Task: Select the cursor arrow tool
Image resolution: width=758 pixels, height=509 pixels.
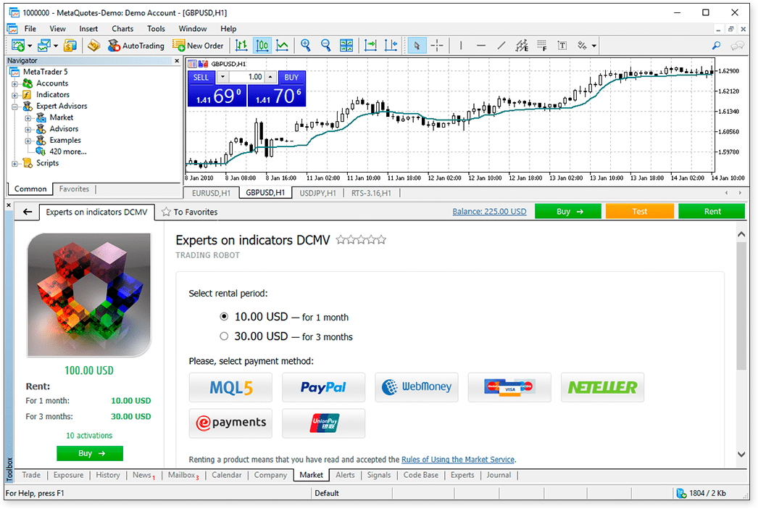Action: click(417, 46)
